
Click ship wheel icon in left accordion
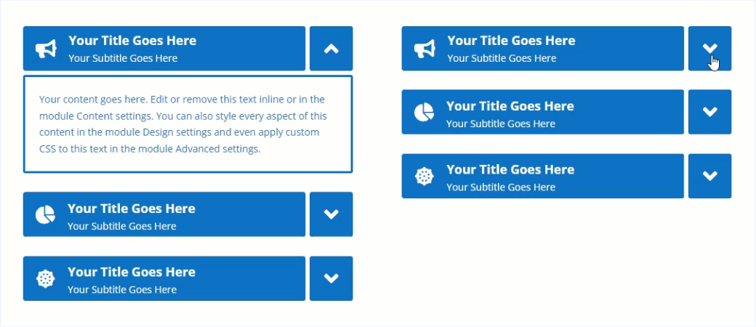46,278
